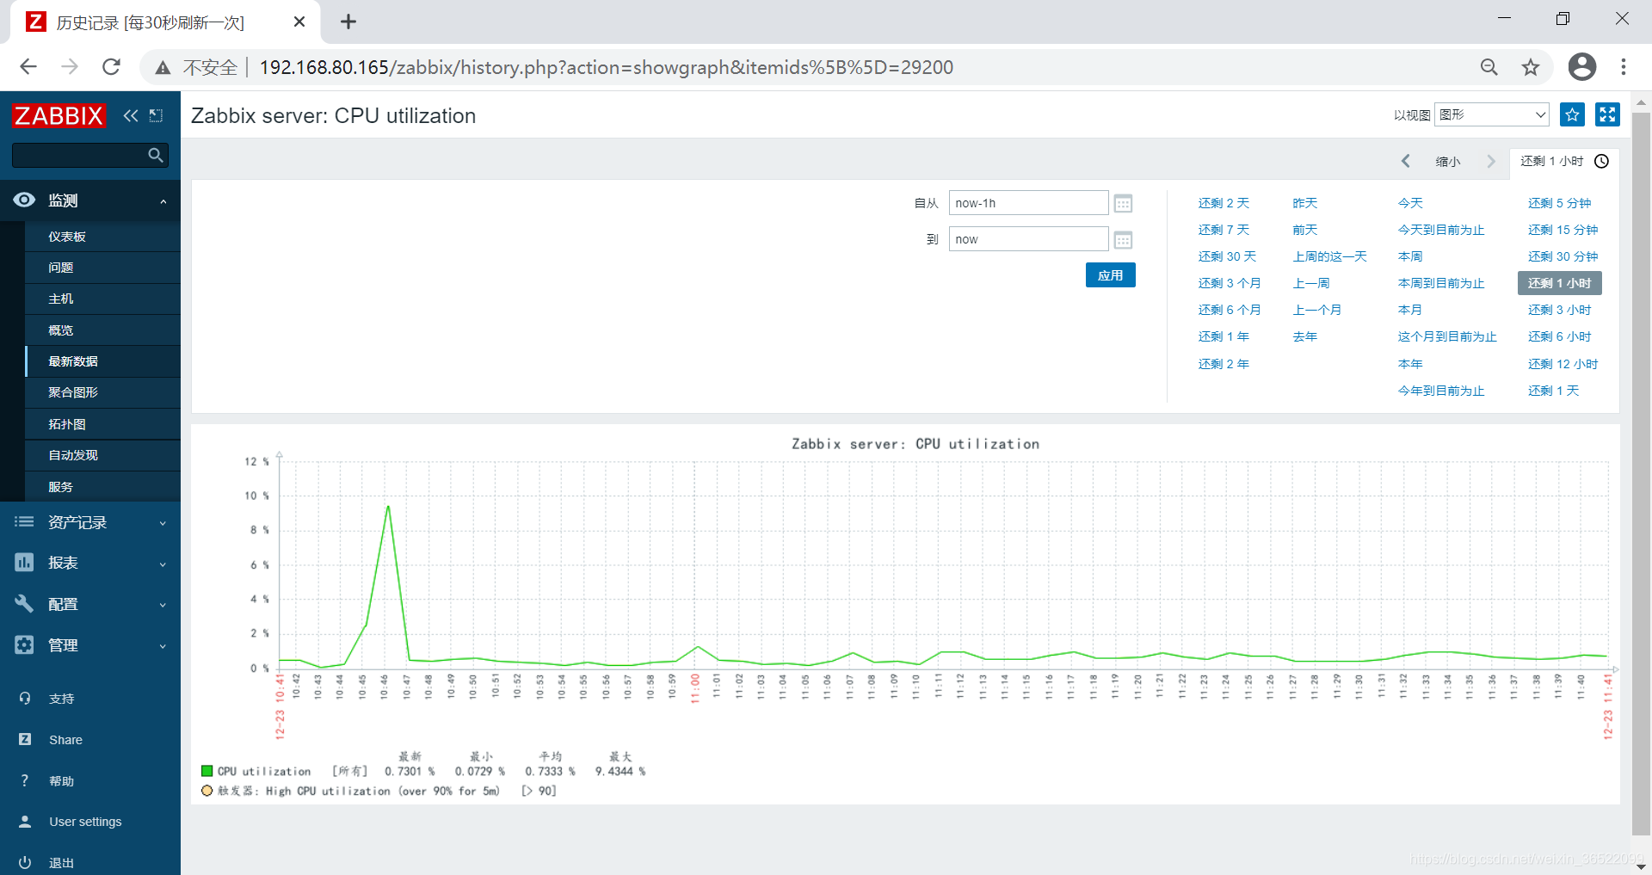Click the help question mark icon
The image size is (1652, 875).
(25, 780)
